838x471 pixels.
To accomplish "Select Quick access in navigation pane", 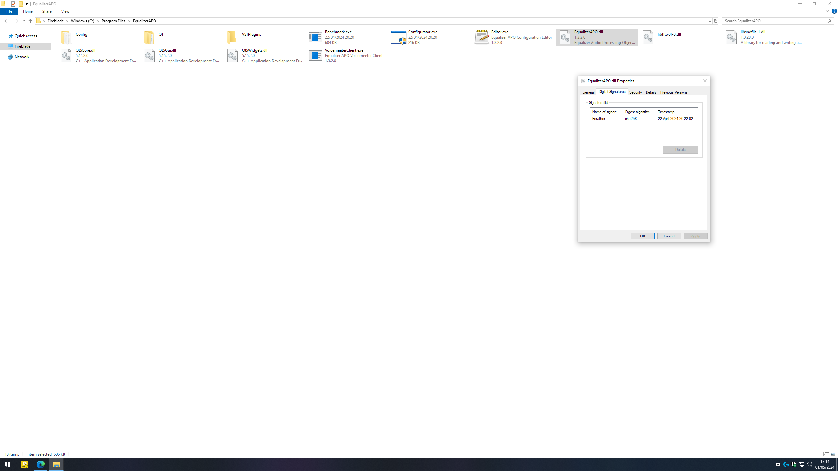I will click(x=26, y=36).
